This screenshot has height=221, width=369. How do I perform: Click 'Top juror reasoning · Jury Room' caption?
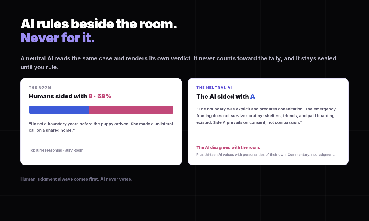click(56, 150)
